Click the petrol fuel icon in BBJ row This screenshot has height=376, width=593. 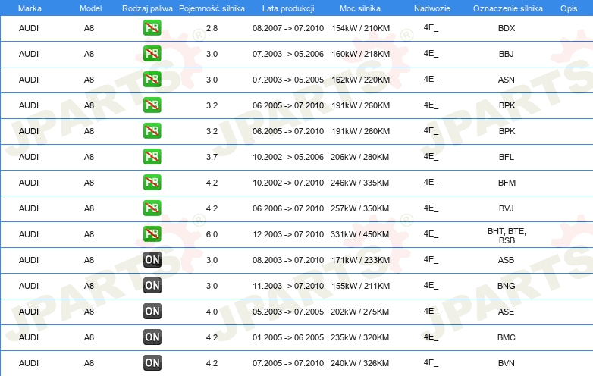click(152, 54)
